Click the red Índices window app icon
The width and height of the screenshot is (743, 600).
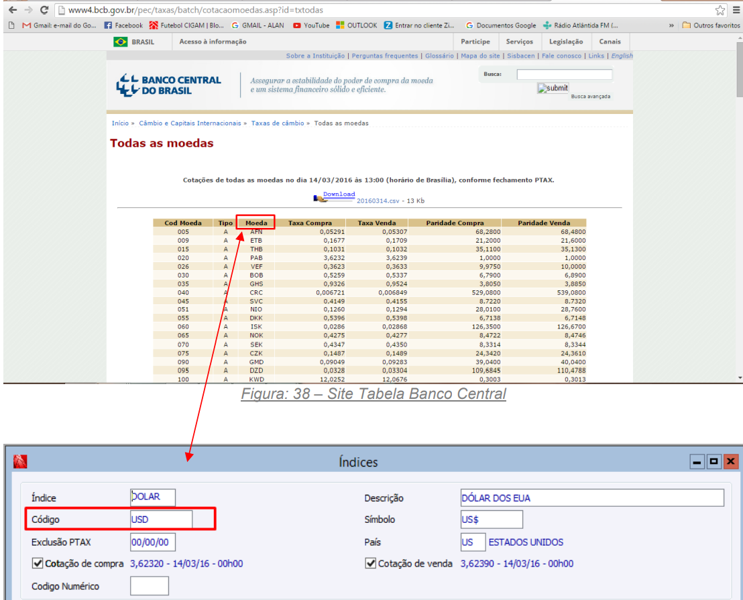pyautogui.click(x=20, y=461)
